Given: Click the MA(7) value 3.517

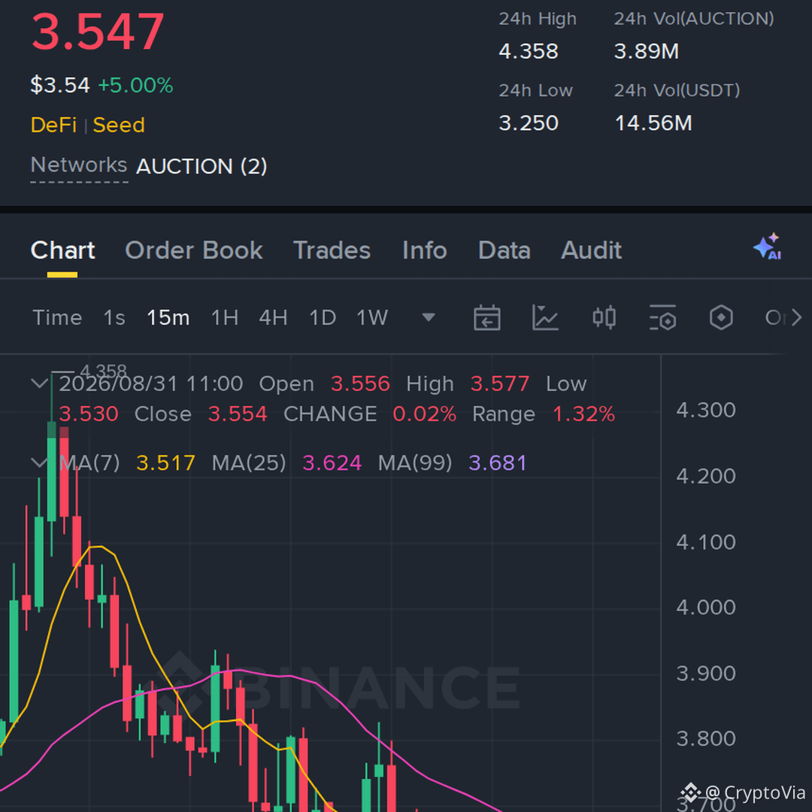Looking at the screenshot, I should click(x=165, y=463).
